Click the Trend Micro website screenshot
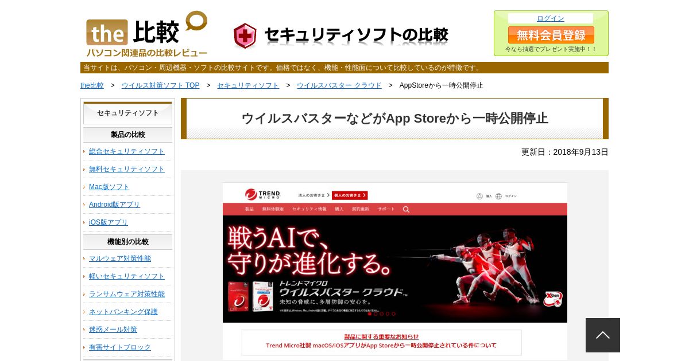The height and width of the screenshot is (361, 689). 395,271
